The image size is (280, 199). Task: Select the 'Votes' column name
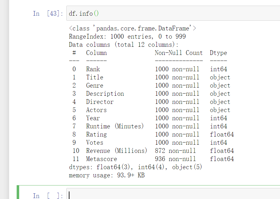tap(95, 143)
